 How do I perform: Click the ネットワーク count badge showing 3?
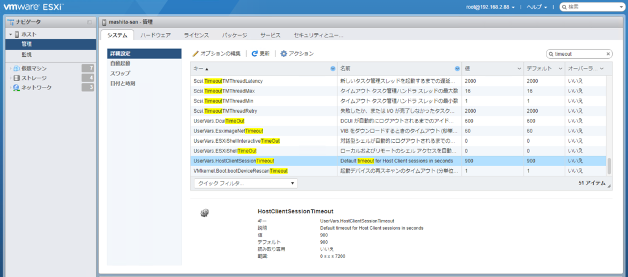88,87
